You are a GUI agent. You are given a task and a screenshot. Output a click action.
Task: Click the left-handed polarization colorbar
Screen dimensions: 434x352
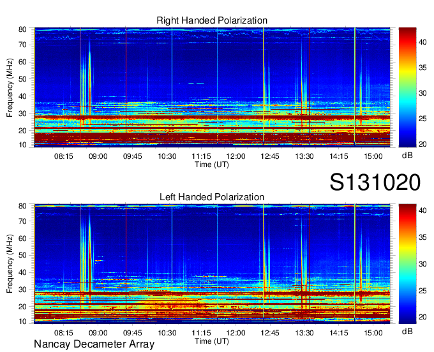(x=407, y=264)
